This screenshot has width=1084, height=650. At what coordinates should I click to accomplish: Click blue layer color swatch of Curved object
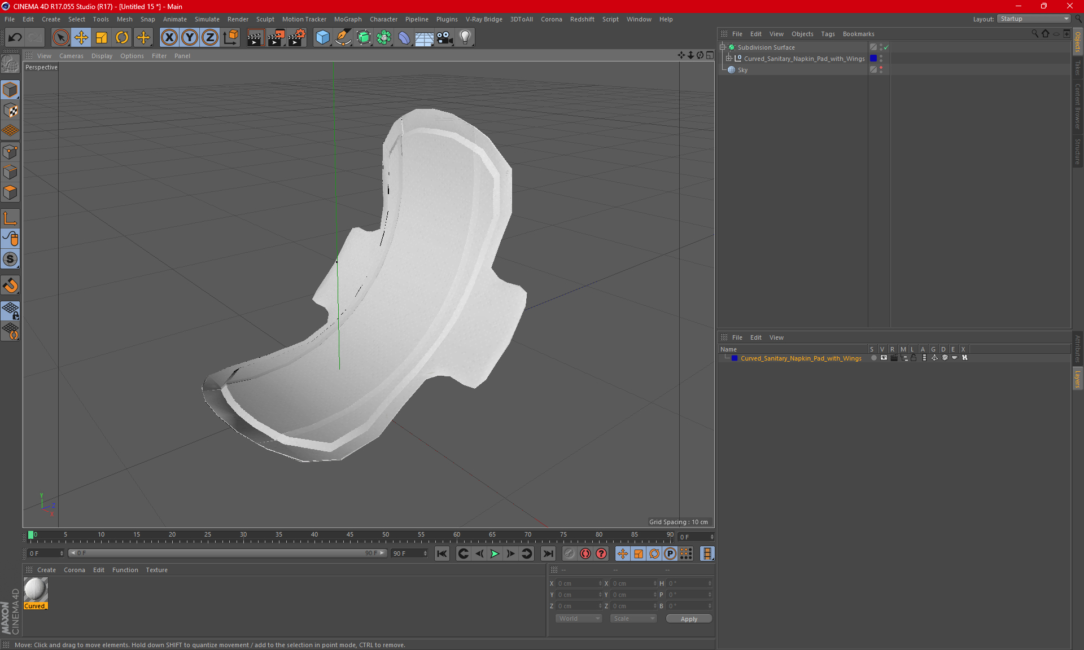[873, 59]
